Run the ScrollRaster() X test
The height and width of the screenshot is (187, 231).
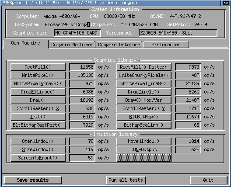click(x=38, y=109)
